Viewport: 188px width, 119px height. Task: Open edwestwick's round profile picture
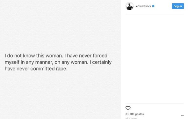pos(129,6)
